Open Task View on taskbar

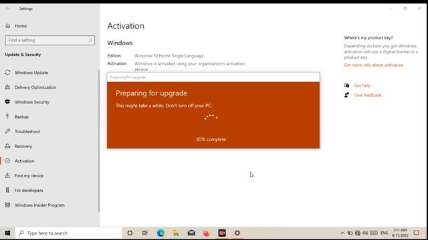[x=145, y=233]
